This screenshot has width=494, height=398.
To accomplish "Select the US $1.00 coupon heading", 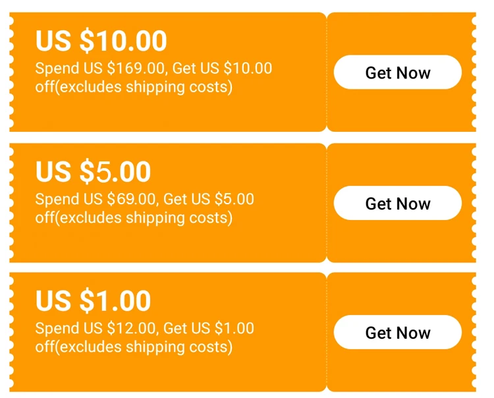I will point(93,300).
